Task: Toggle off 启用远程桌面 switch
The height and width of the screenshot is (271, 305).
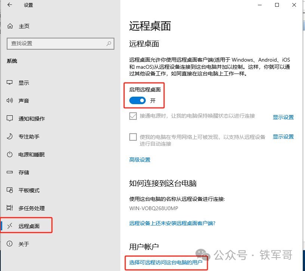Action: click(137, 100)
